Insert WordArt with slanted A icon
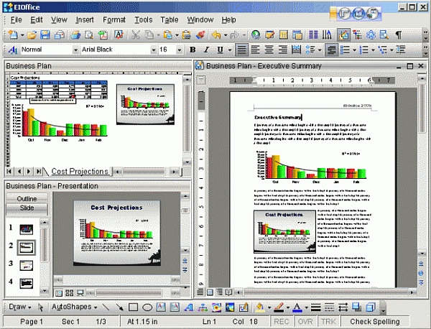This screenshot has height=329, width=431. pos(188,307)
